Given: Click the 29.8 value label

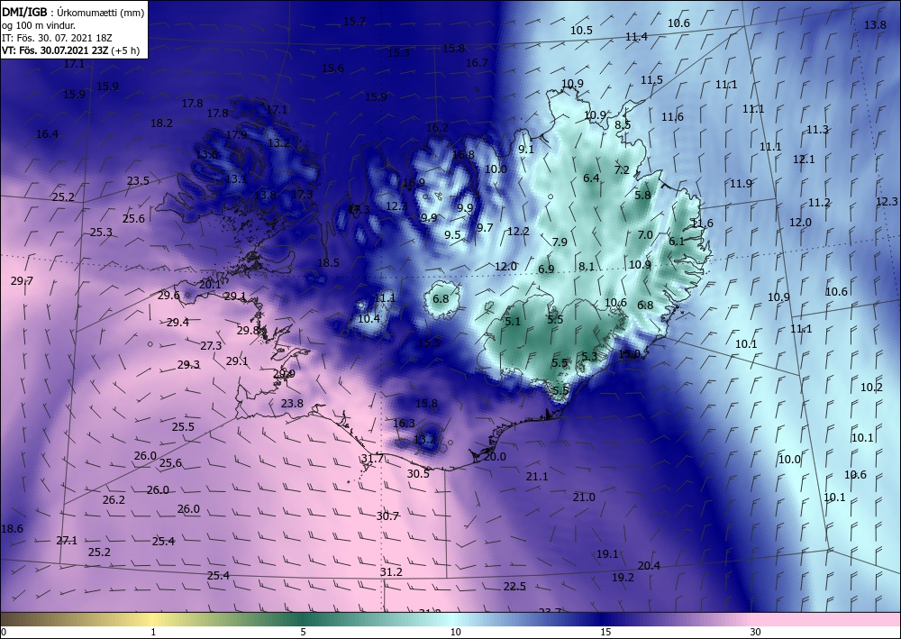Looking at the screenshot, I should pyautogui.click(x=249, y=331).
